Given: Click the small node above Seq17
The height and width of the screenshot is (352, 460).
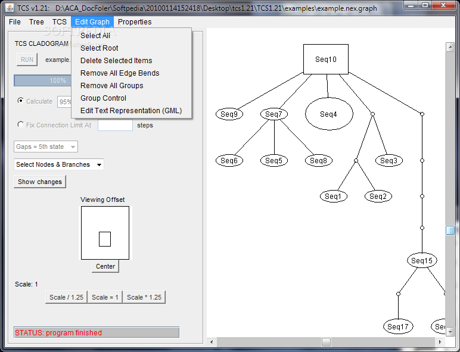Looking at the screenshot, I should point(398,294).
